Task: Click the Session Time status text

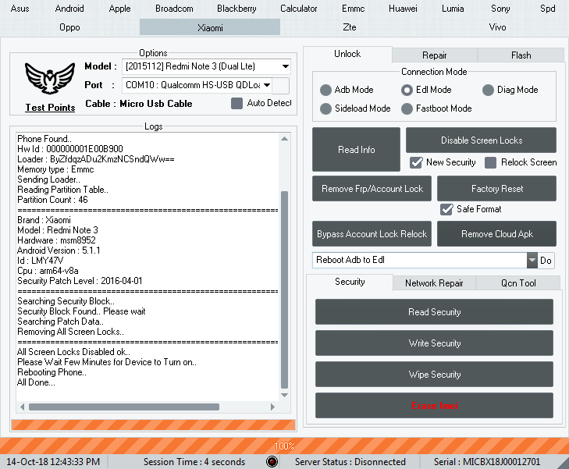Action: (194, 462)
